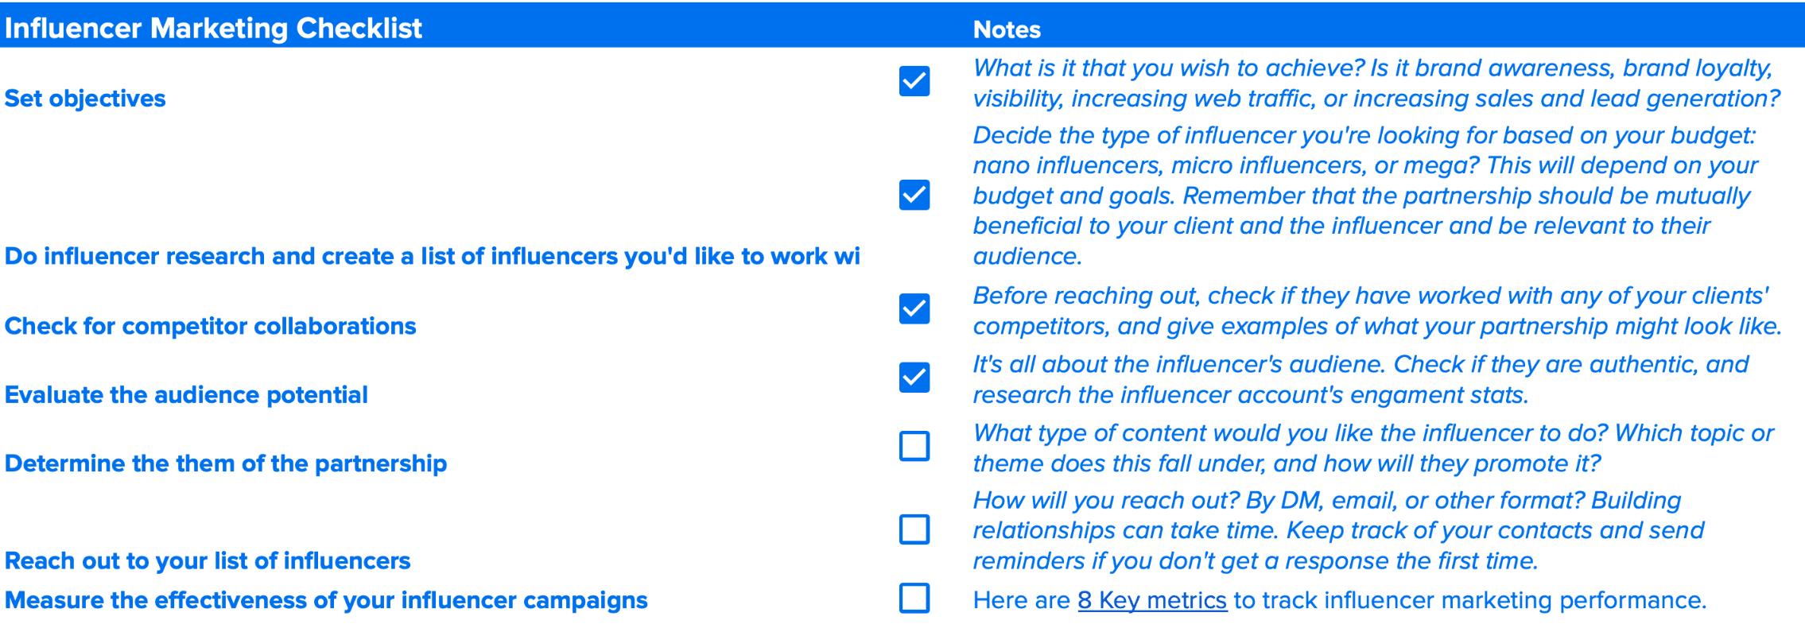Screen dimensions: 1805x628
Task: Select the 'Set objectives' task label
Action: point(85,98)
